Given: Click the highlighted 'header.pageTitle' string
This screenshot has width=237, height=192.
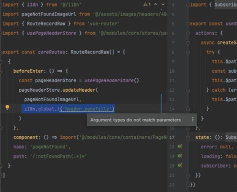Looking at the screenshot, I should point(87,109).
